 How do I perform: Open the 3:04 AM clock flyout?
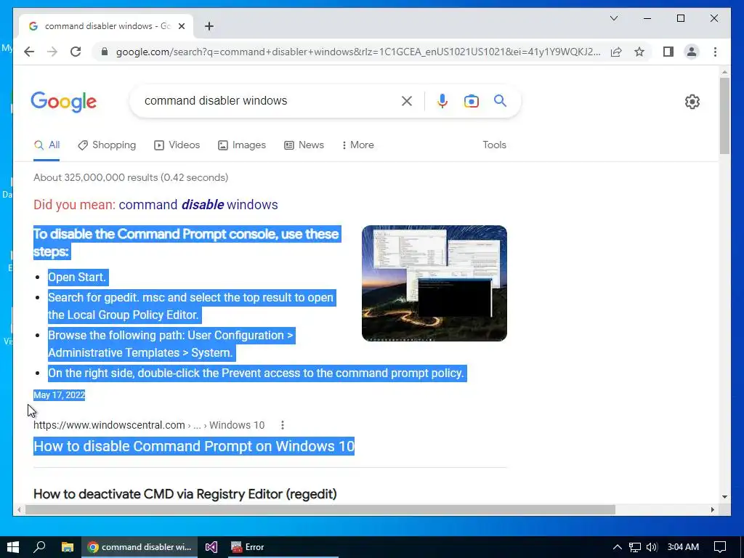pyautogui.click(x=683, y=547)
